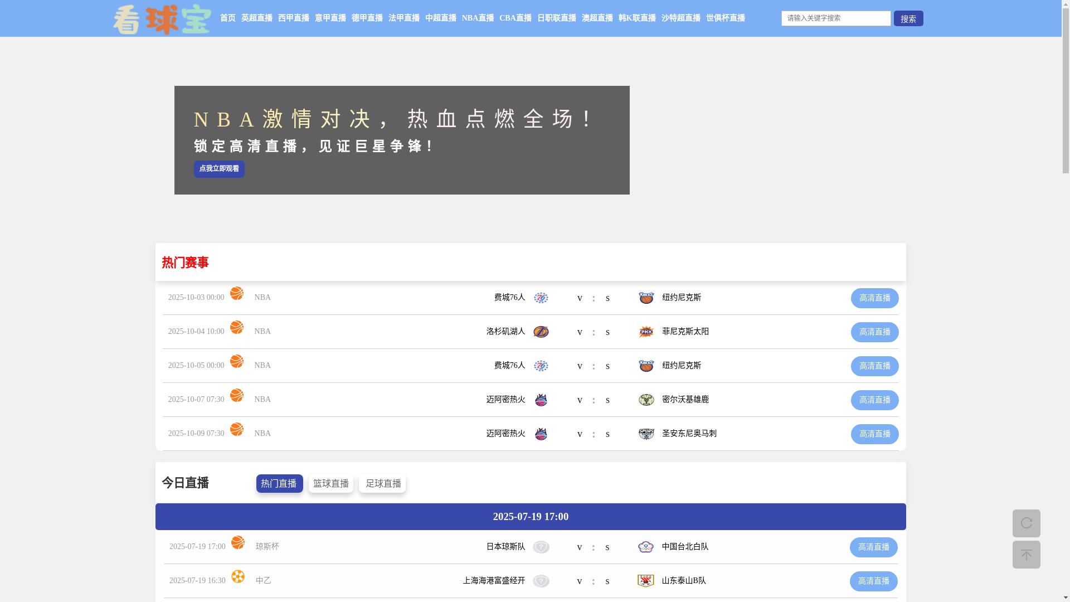Click 高清直播 for Heat vs Bucks
1070x602 pixels.
tap(875, 400)
